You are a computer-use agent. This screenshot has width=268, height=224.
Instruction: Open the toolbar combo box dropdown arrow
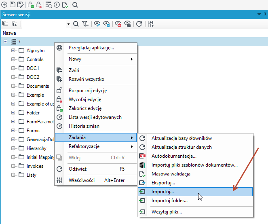(x=68, y=24)
